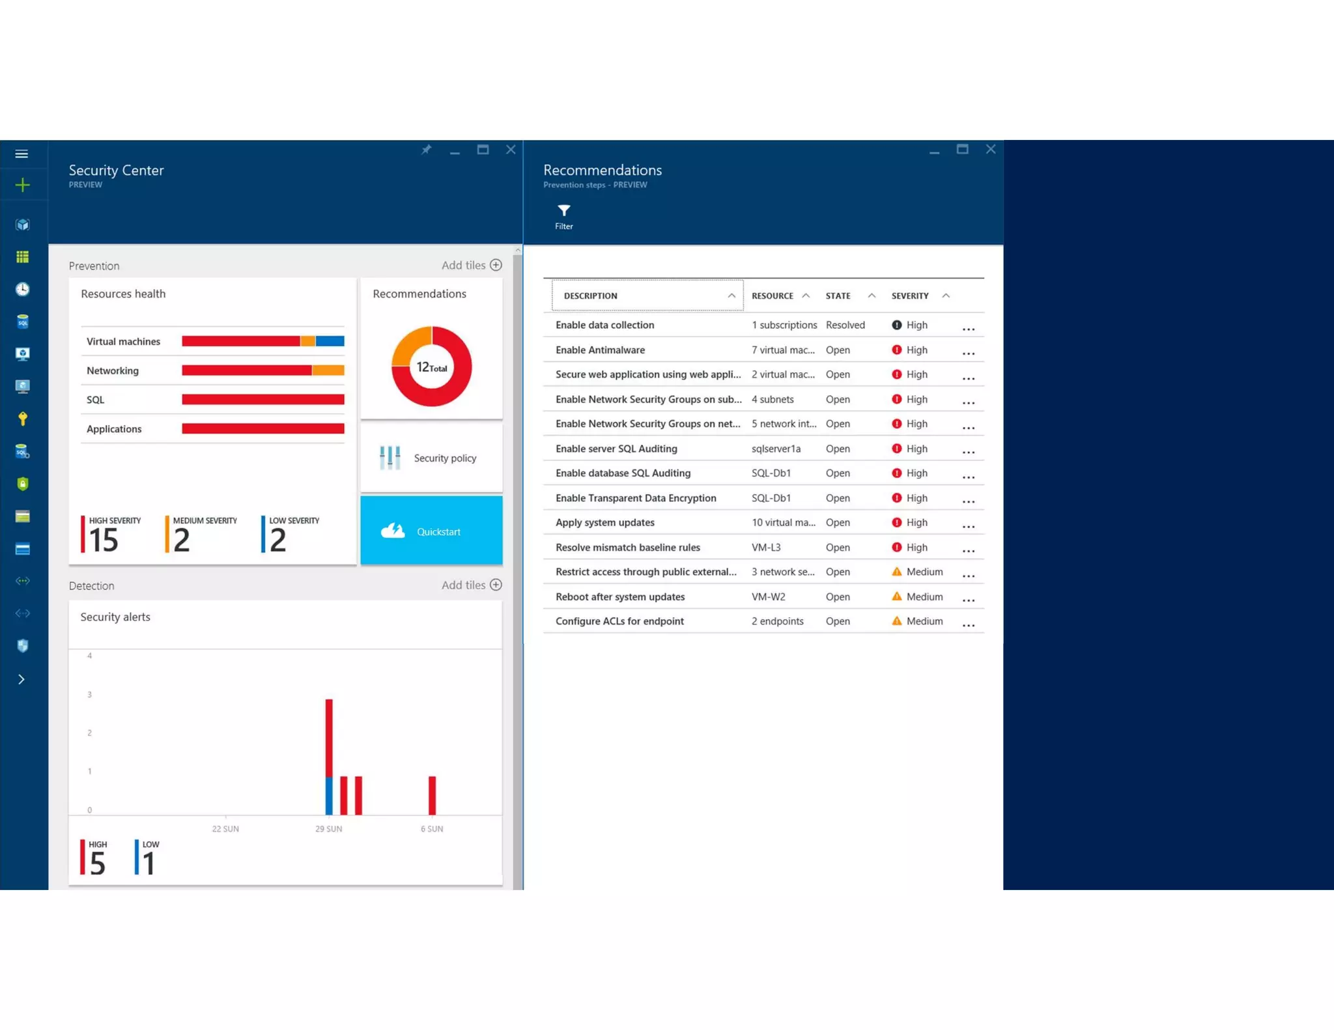Expand sidebar with the bottom chevron arrow
Image resolution: width=1334 pixels, height=1030 pixels.
[21, 679]
